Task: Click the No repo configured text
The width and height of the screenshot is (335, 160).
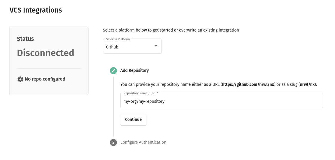Action: click(45, 79)
